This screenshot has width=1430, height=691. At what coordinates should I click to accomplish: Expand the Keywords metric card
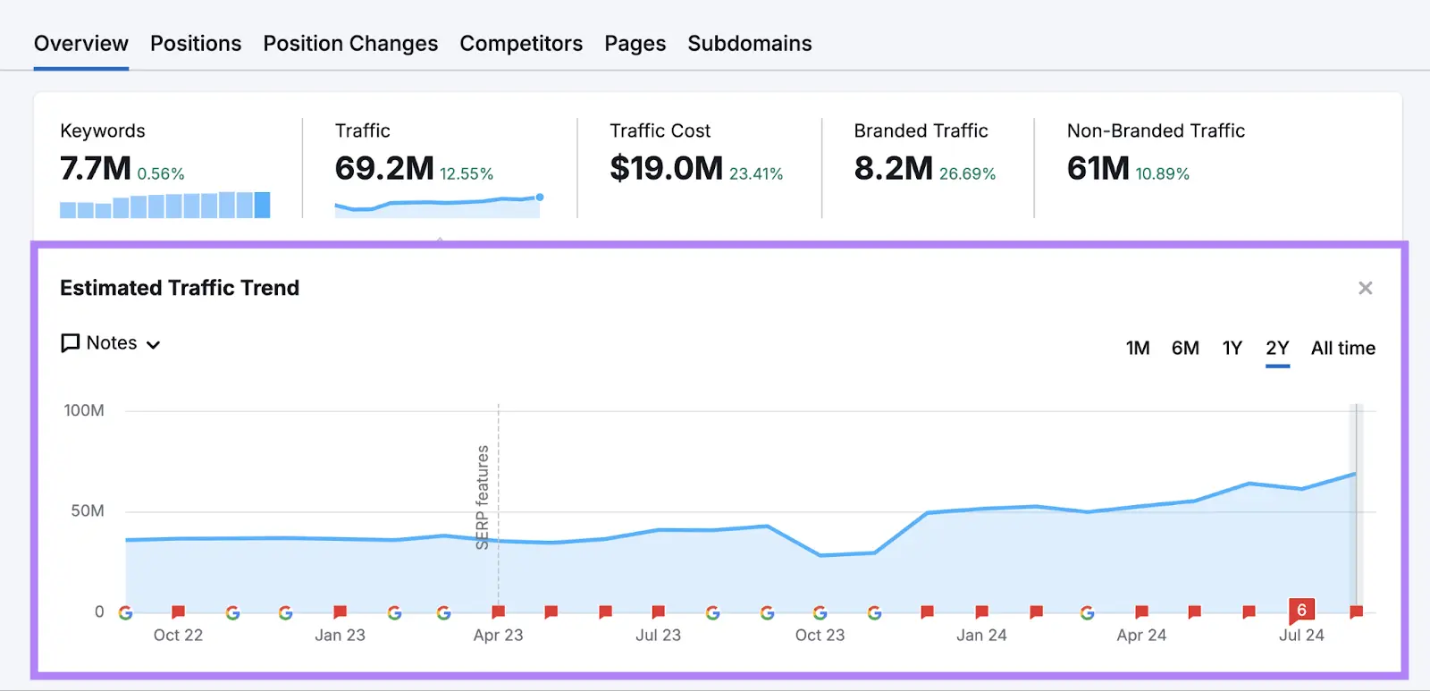[164, 168]
